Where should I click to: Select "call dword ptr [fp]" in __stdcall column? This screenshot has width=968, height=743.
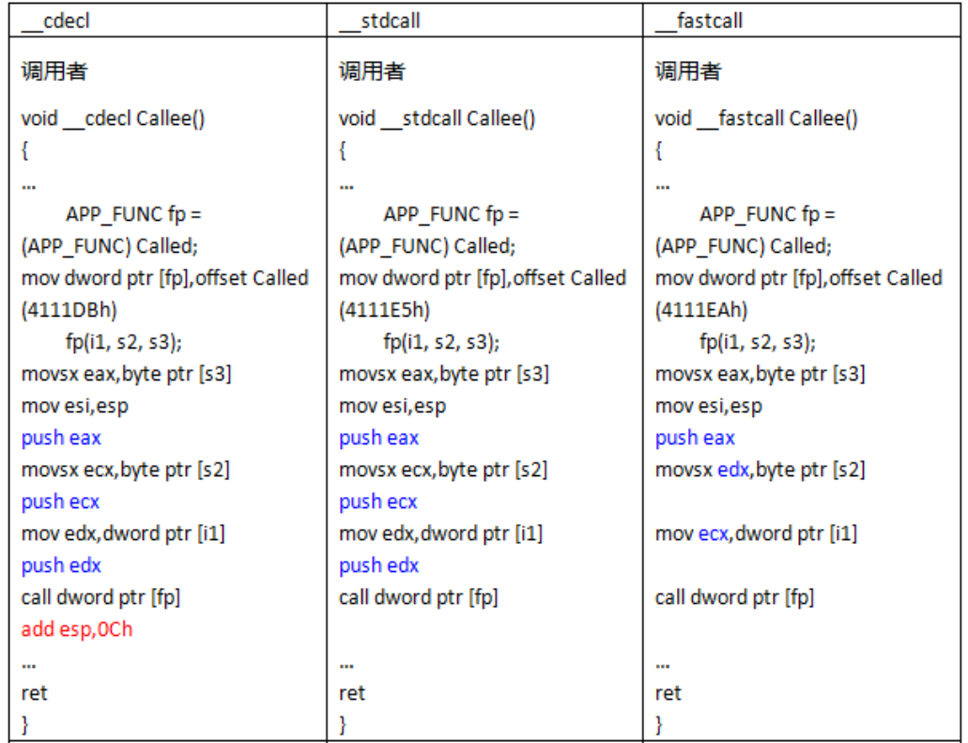(x=418, y=597)
